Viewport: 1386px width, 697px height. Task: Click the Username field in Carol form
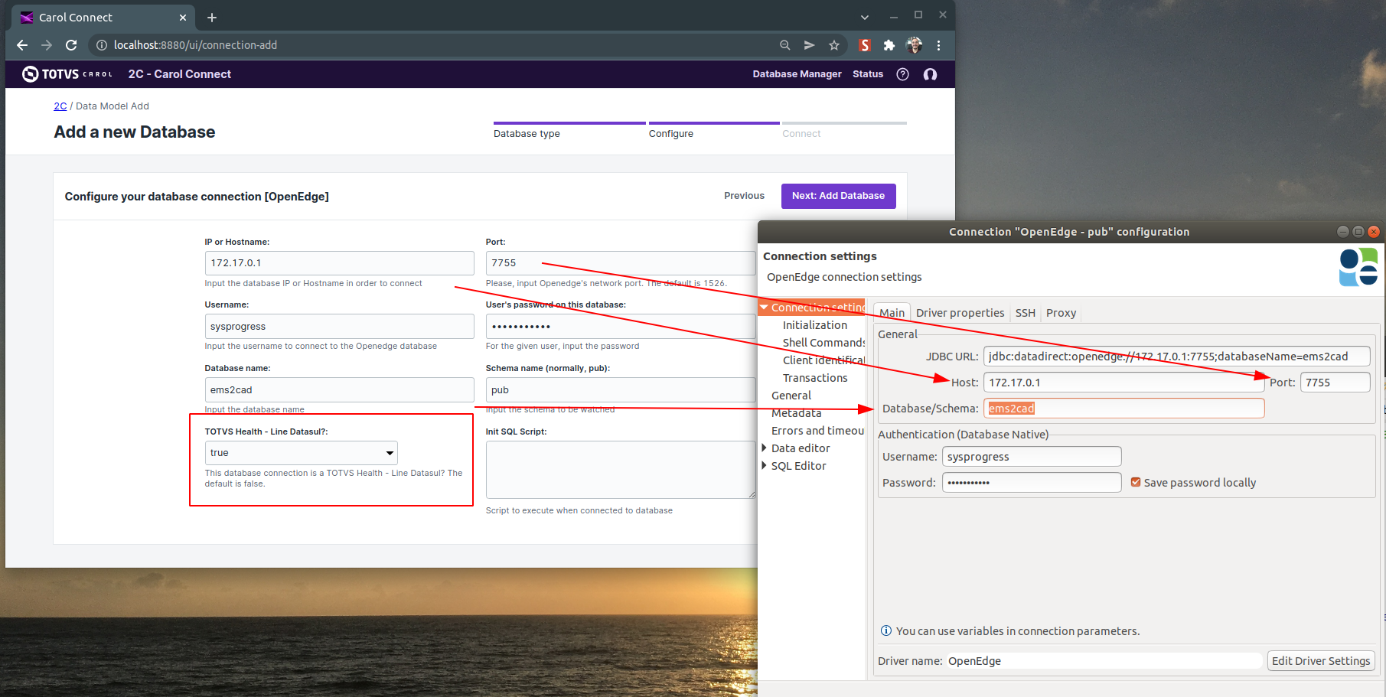339,327
